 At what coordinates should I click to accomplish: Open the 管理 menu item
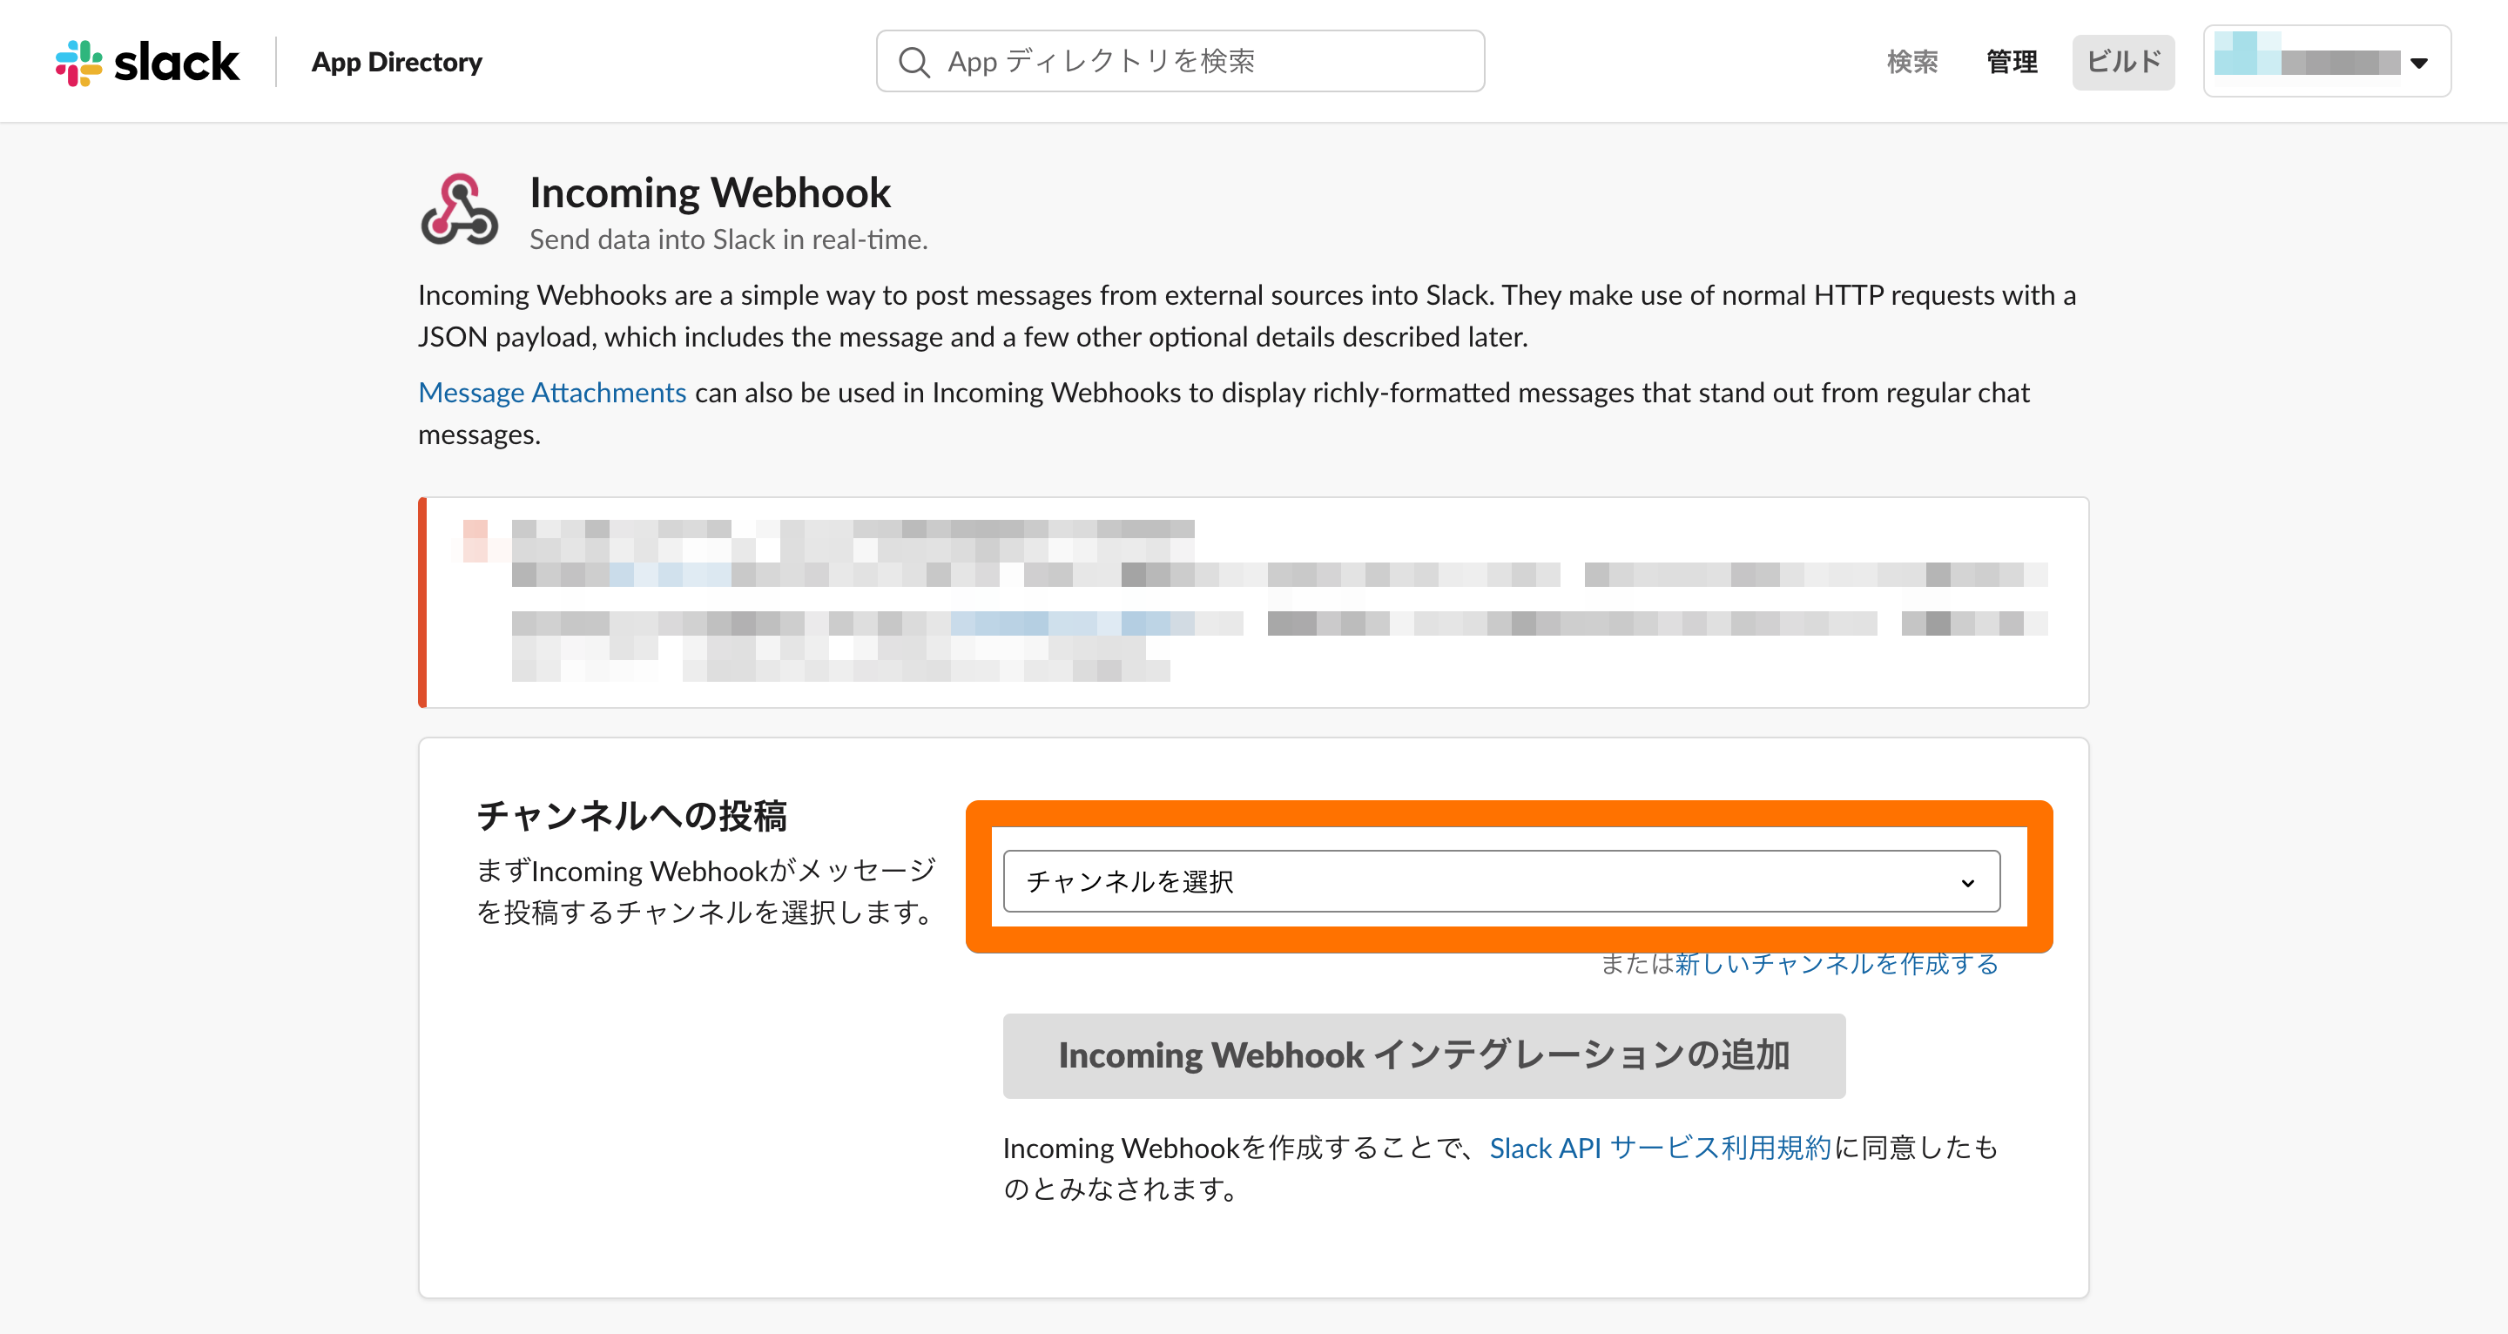[2012, 63]
